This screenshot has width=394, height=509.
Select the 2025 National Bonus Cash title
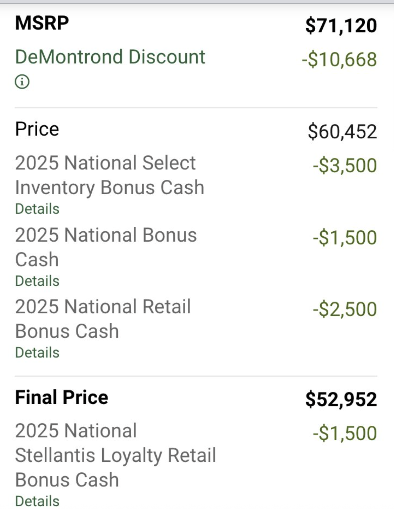106,247
